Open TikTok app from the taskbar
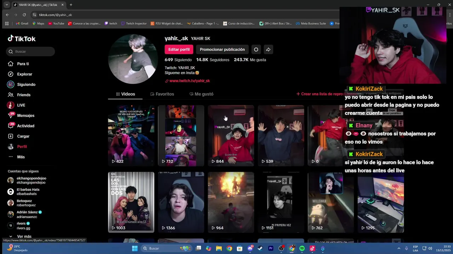 pos(312,248)
